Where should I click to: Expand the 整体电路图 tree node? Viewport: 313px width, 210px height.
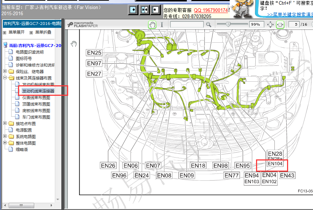coord(5,143)
